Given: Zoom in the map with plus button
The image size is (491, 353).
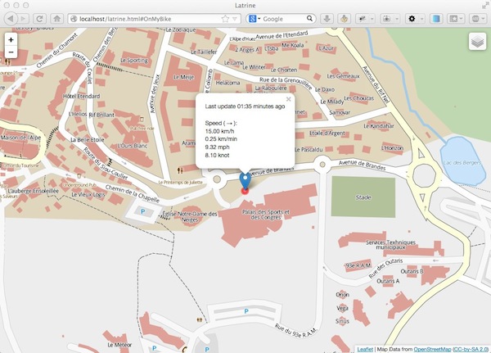Looking at the screenshot, I should [11, 40].
